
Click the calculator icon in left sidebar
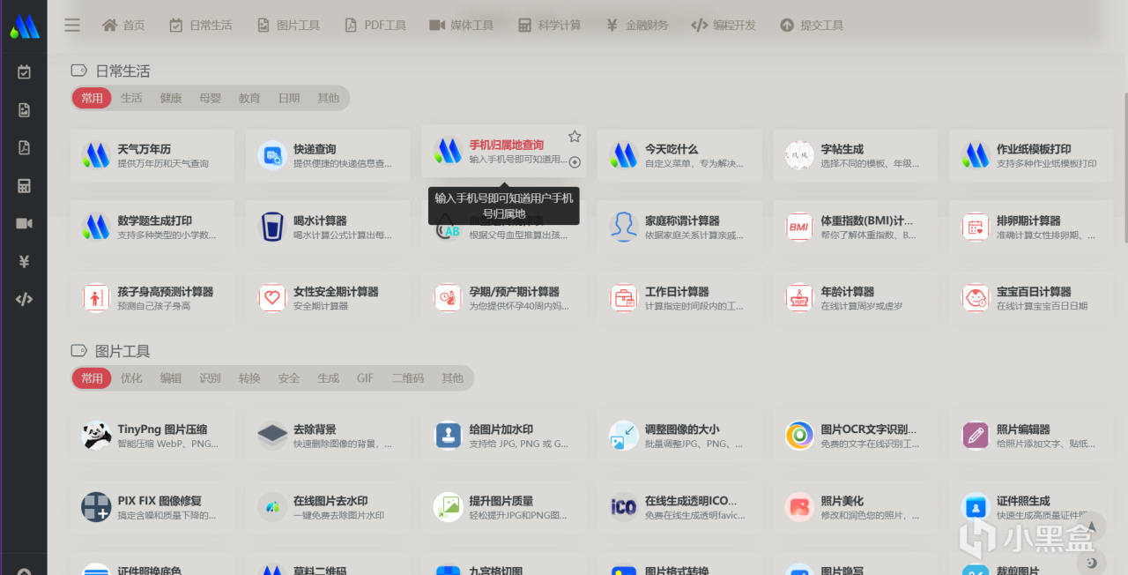click(24, 185)
